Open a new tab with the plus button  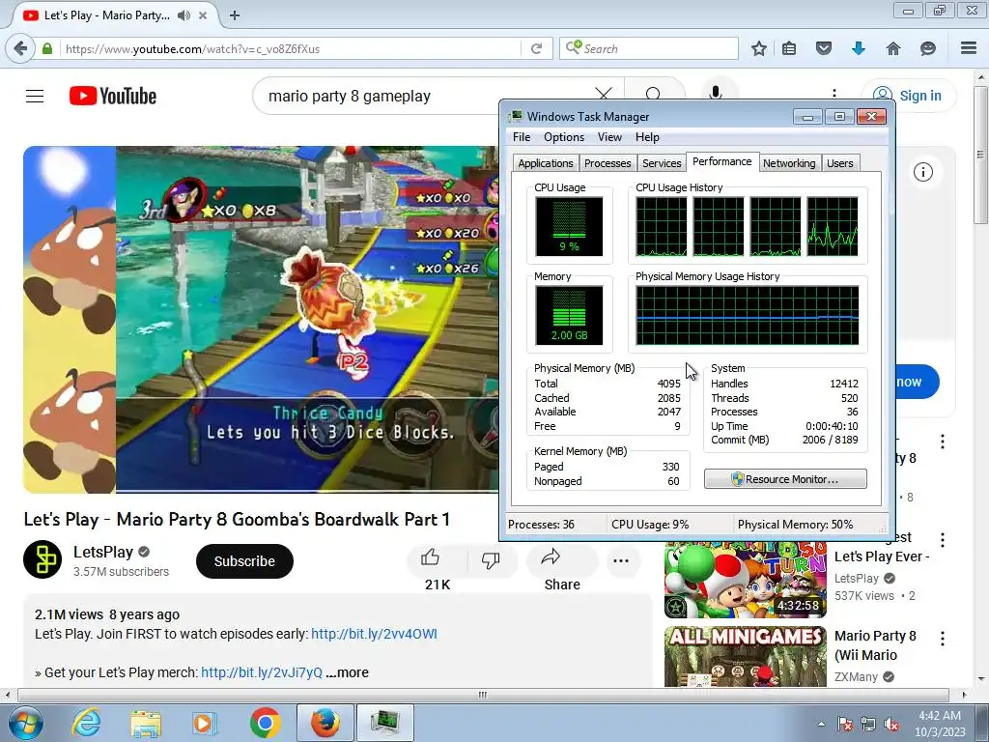click(235, 15)
